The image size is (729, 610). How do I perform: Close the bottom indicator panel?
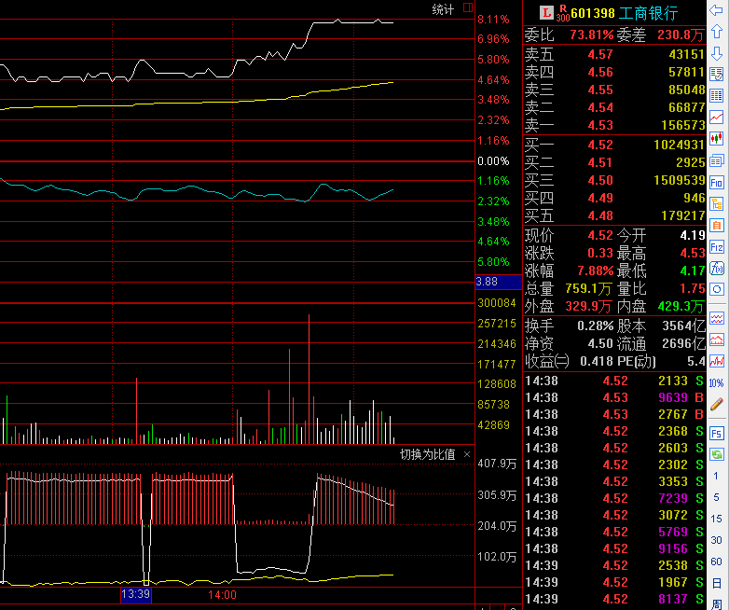467,454
